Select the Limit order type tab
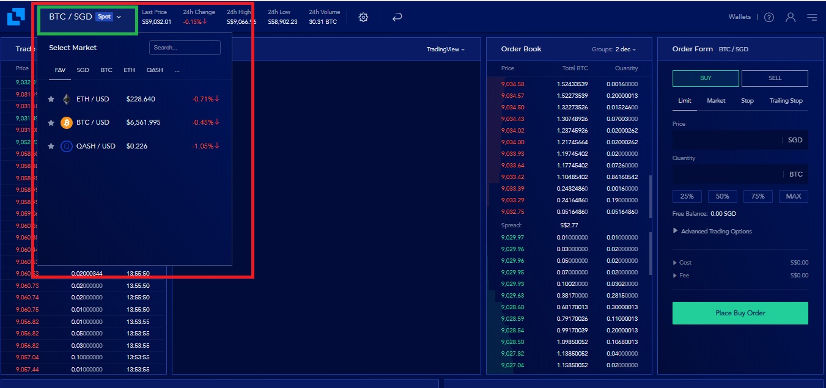This screenshot has height=388, width=826. coord(685,101)
